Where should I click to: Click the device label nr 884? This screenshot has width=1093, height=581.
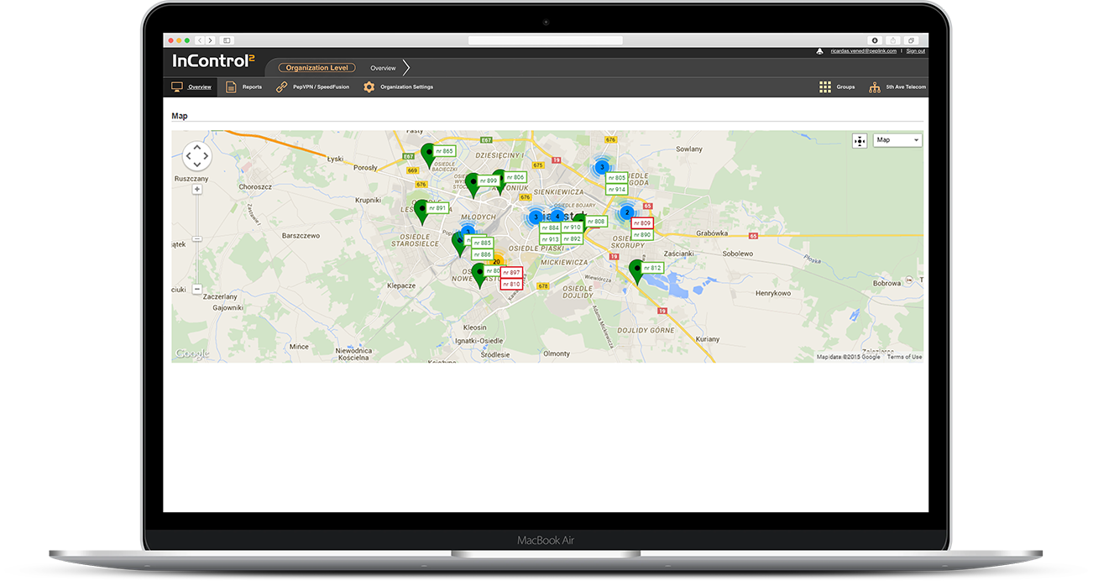(550, 228)
